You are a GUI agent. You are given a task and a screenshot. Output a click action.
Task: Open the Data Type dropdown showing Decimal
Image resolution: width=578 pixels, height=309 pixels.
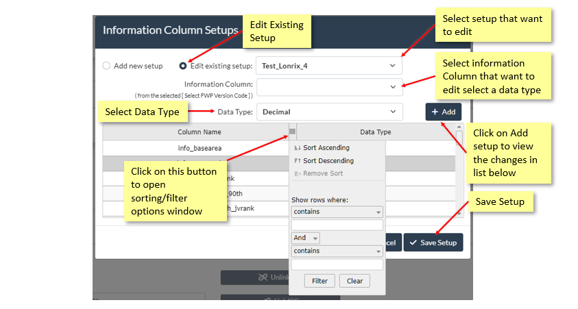pyautogui.click(x=330, y=112)
